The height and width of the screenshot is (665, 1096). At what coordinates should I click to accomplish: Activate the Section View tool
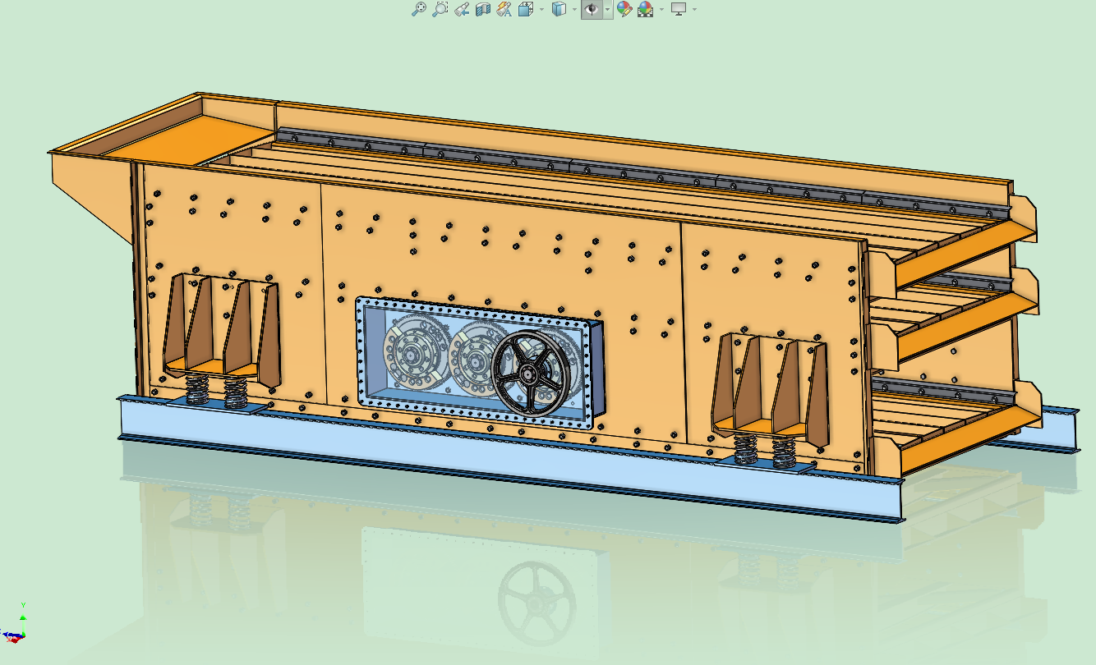[483, 9]
